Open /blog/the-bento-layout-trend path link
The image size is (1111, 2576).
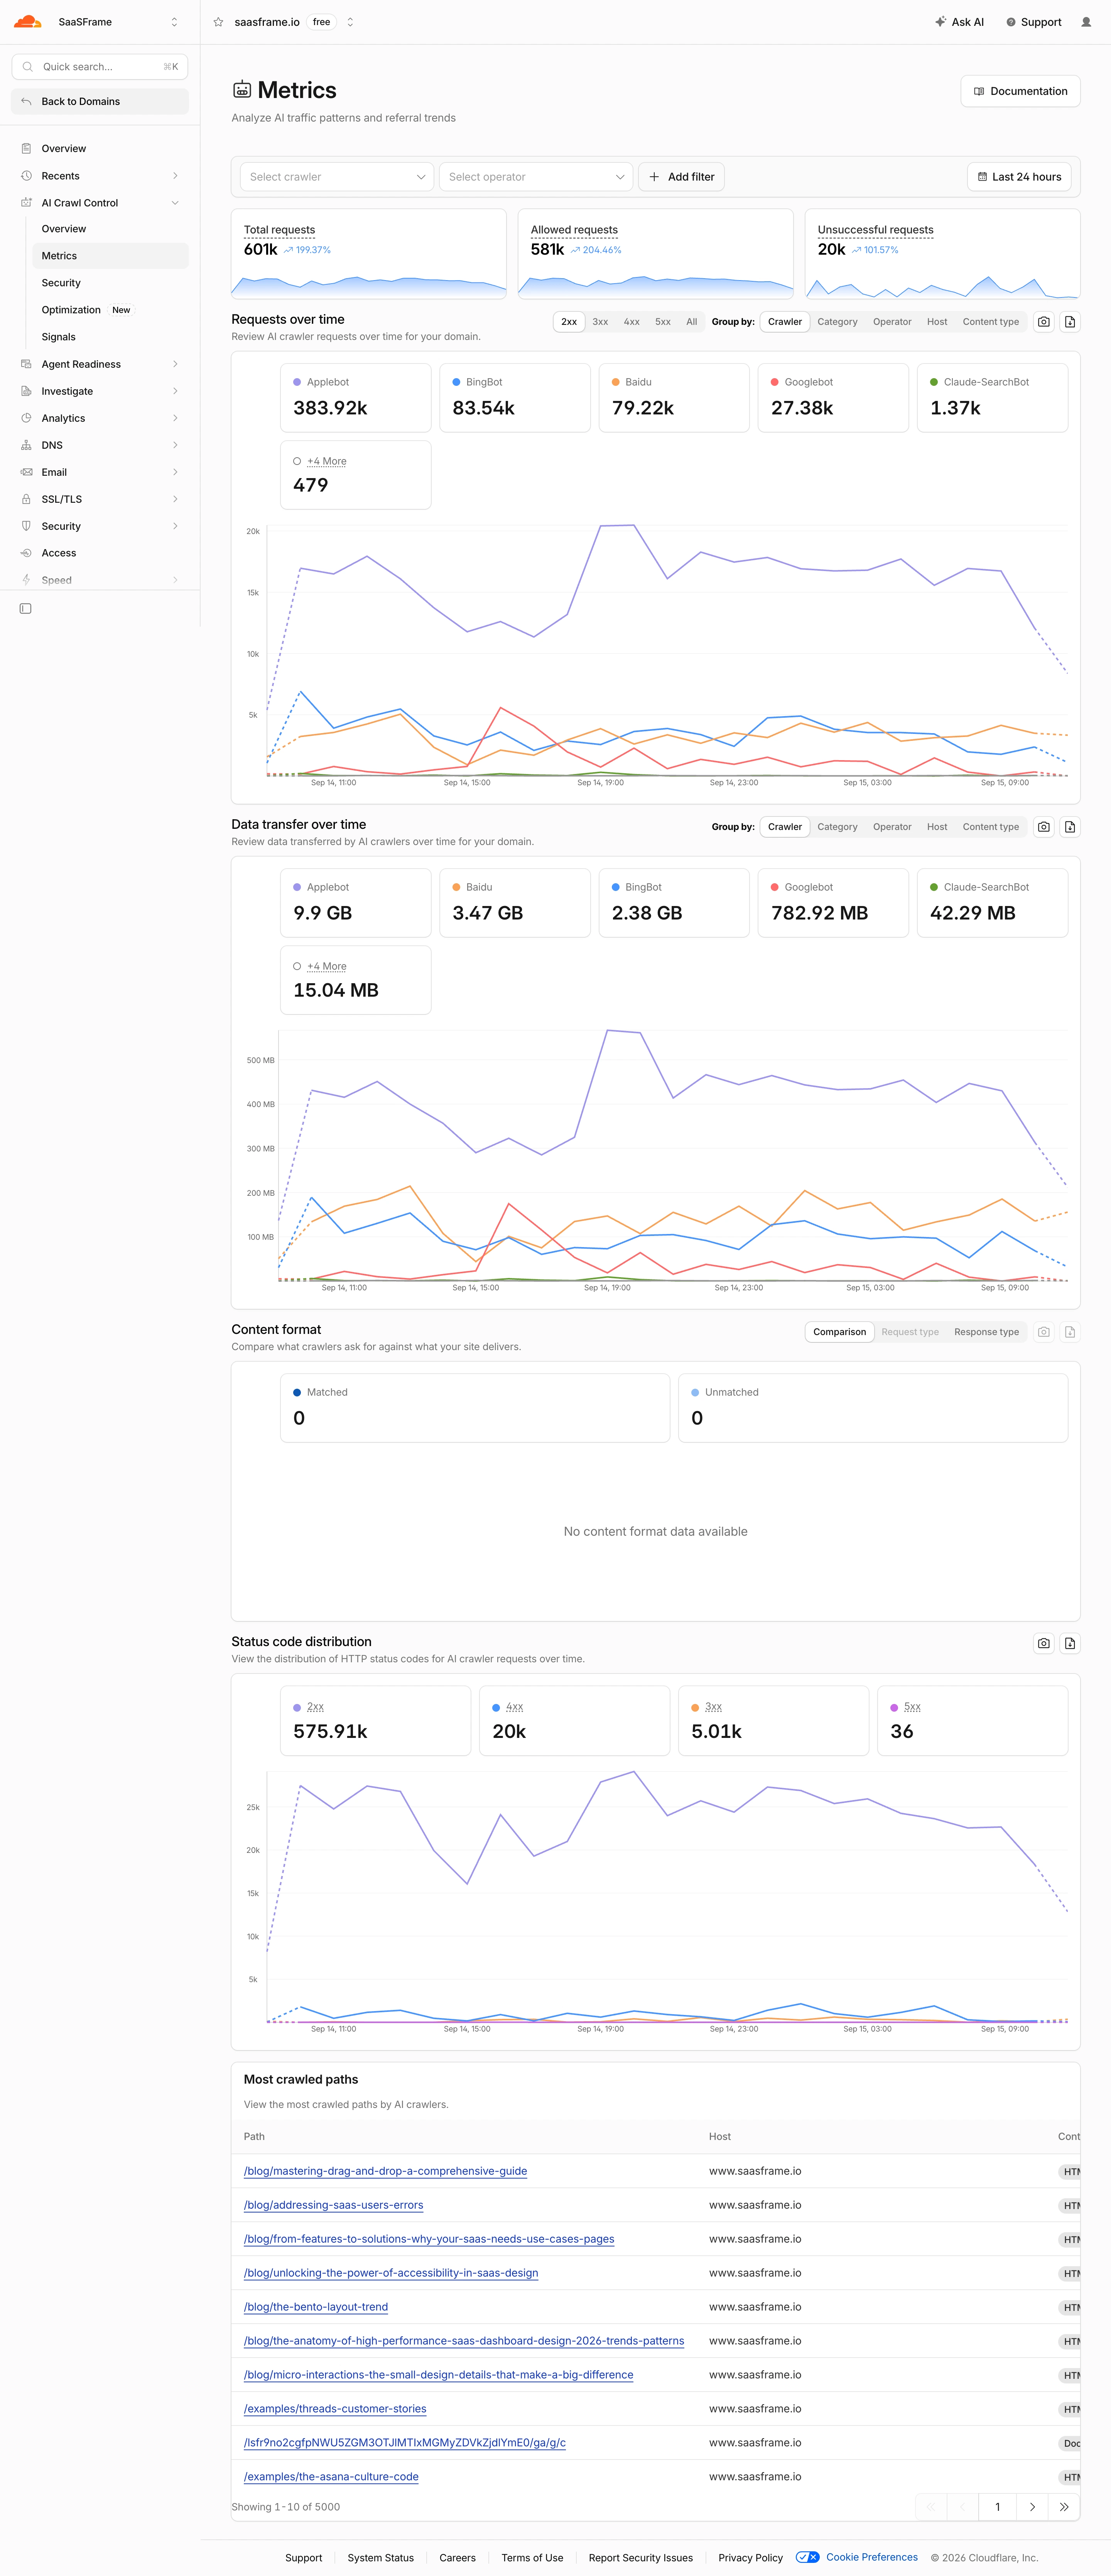[315, 2307]
